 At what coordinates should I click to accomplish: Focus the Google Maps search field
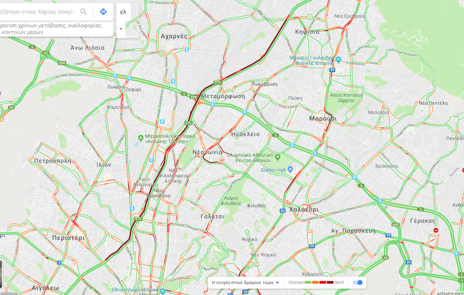pos(37,12)
